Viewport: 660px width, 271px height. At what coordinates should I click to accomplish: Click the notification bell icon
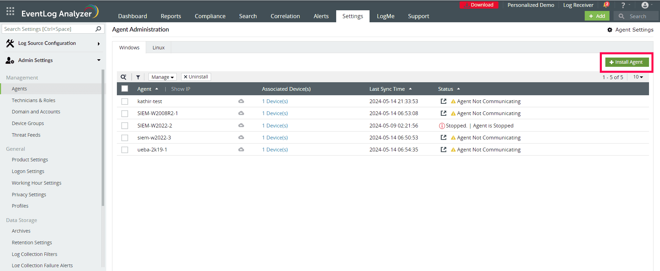pyautogui.click(x=606, y=5)
